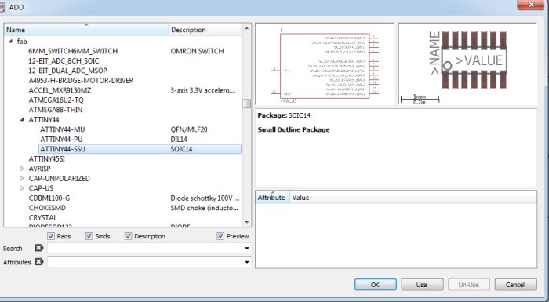549x302 pixels.
Task: Click the 3-axis 3.3V accelero... description
Action: pyautogui.click(x=202, y=90)
